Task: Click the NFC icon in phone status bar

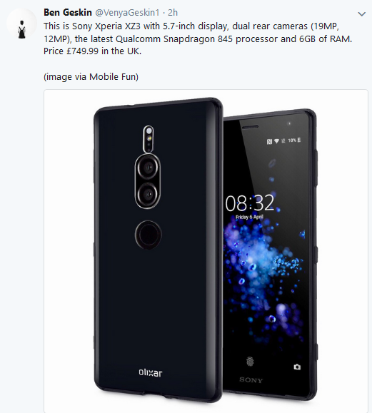Action: [269, 142]
